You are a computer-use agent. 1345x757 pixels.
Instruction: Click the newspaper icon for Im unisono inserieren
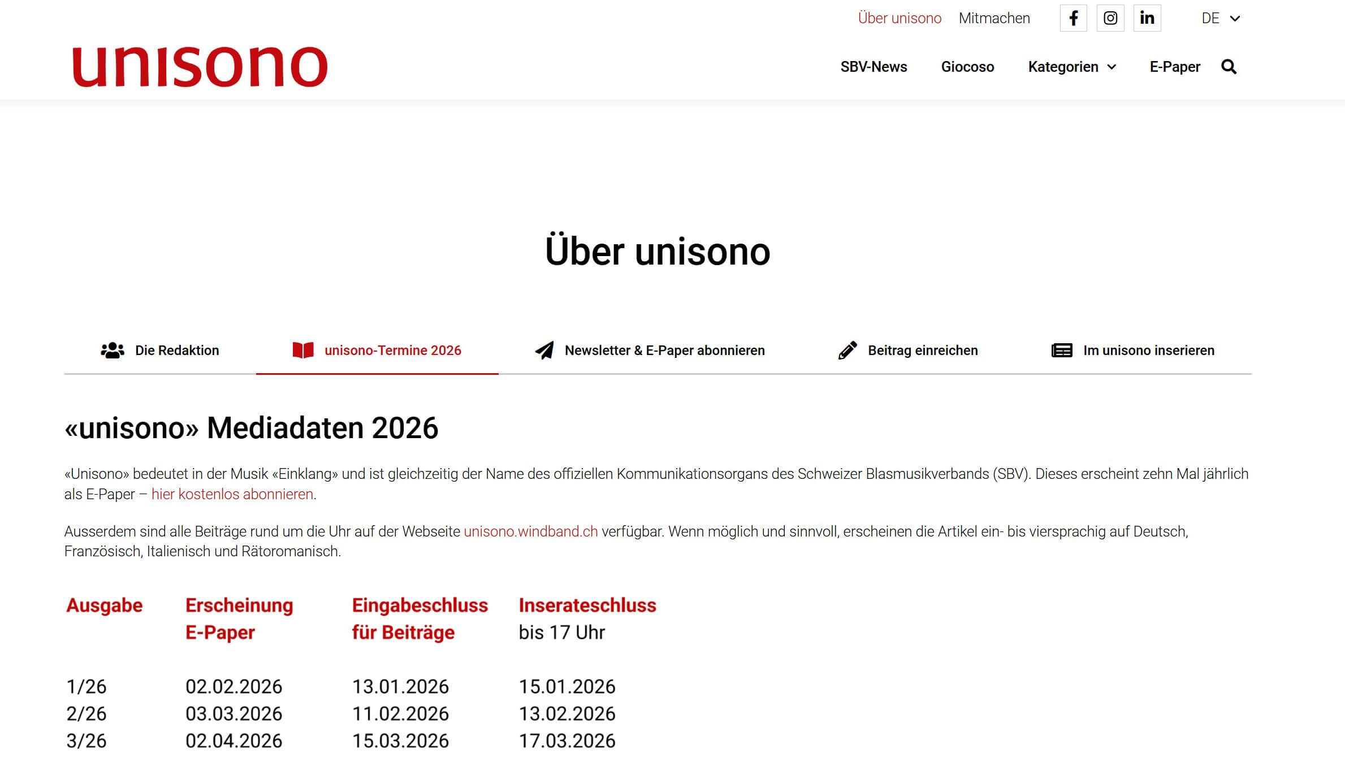pos(1061,350)
